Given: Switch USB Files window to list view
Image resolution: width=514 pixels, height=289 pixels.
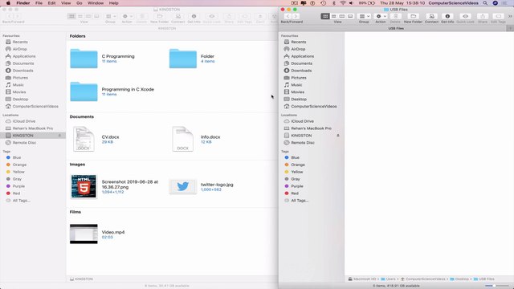Looking at the screenshot, I should (334, 16).
